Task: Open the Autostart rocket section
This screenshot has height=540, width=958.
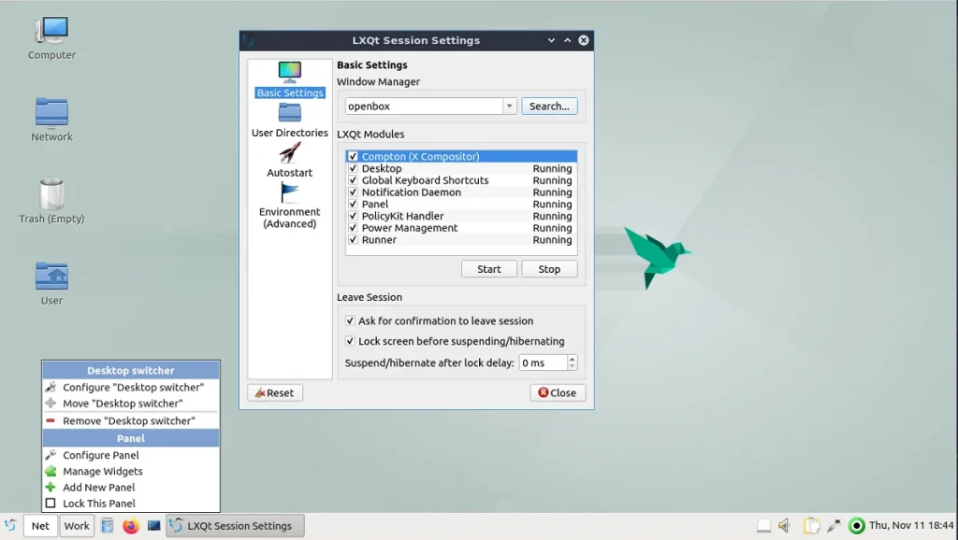Action: pos(290,160)
